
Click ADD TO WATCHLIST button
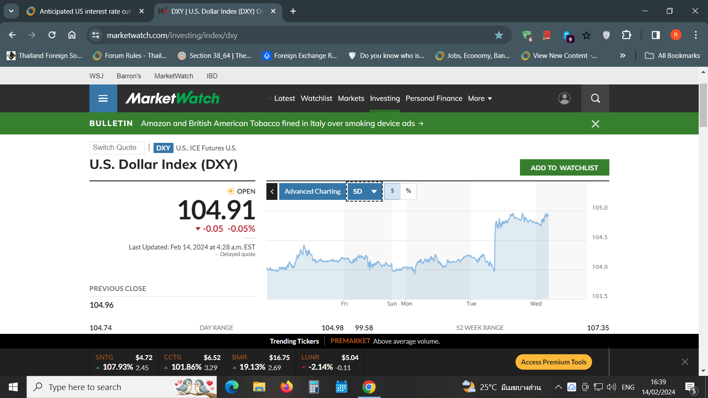point(564,168)
